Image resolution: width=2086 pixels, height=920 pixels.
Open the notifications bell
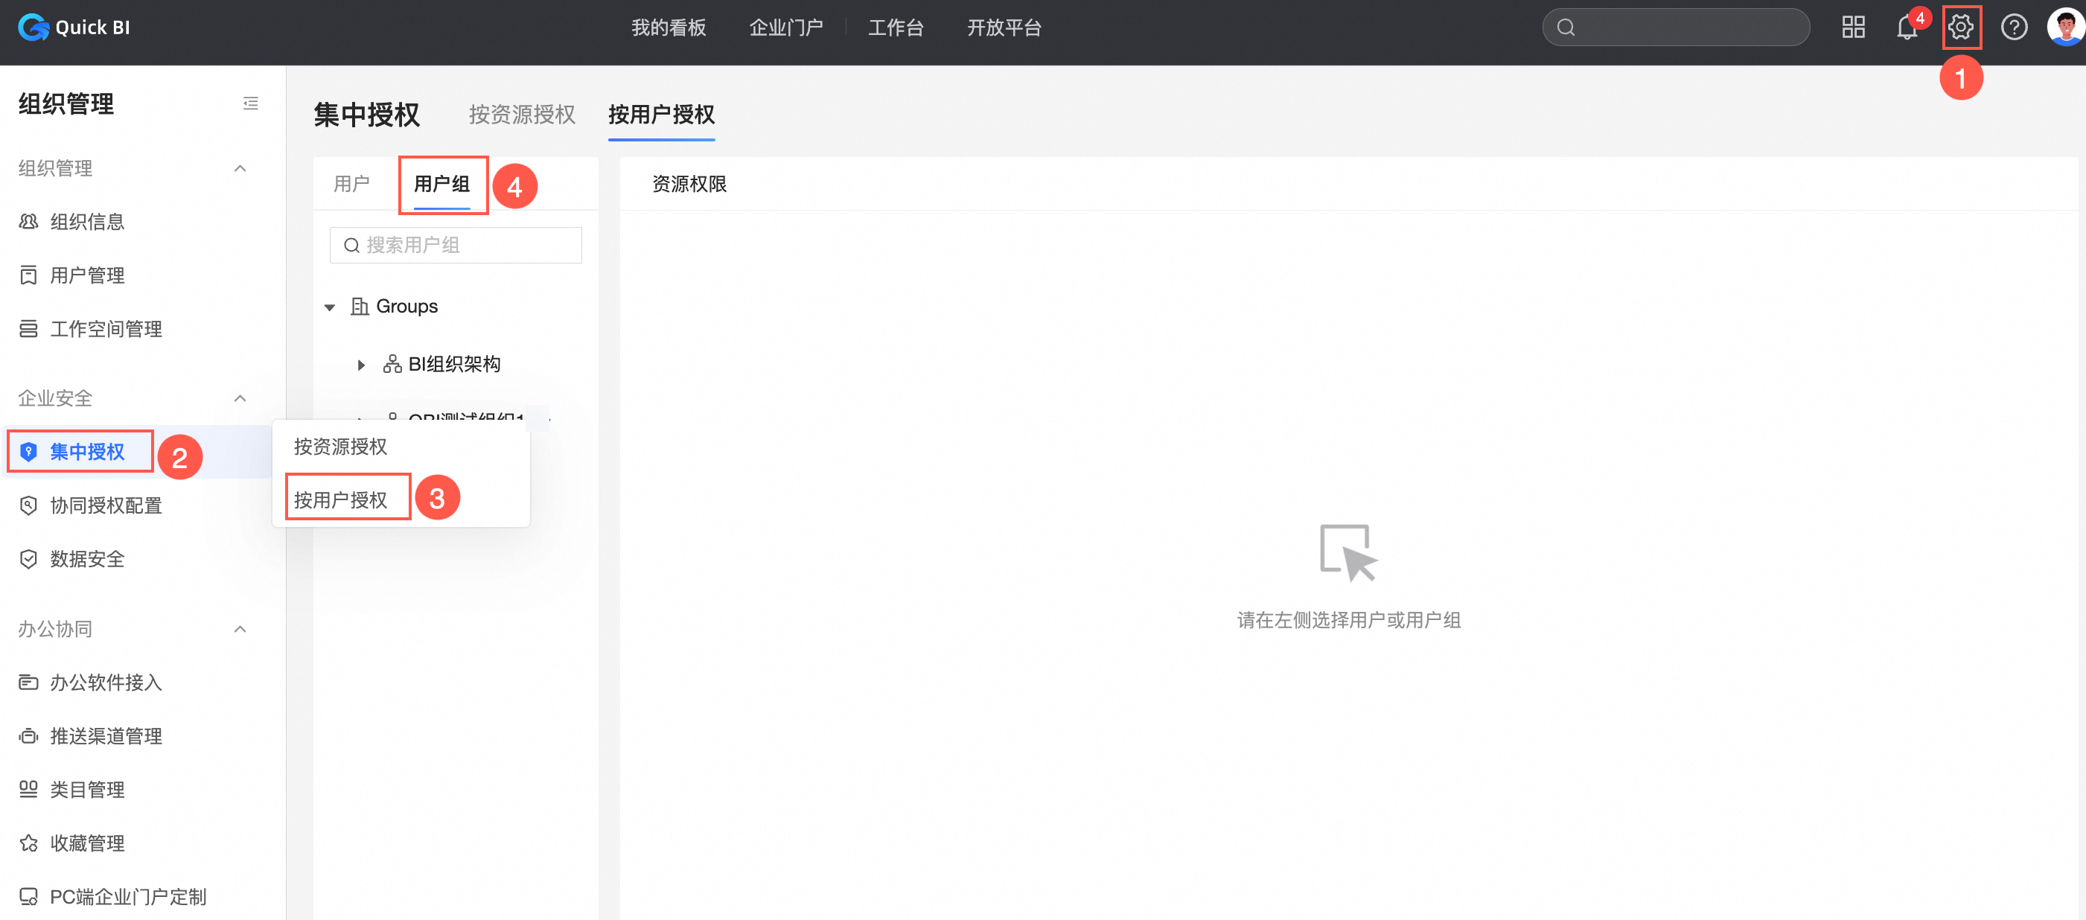click(1907, 28)
